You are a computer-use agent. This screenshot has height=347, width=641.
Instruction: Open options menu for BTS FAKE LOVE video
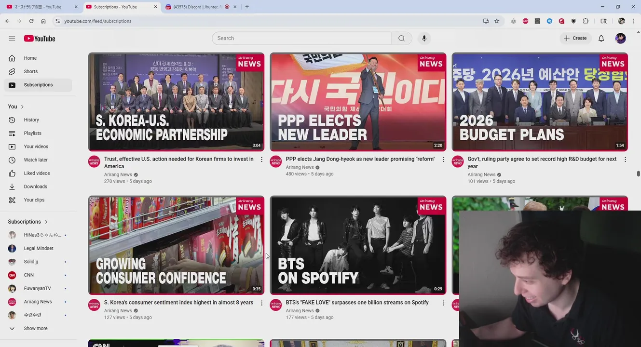(x=444, y=303)
